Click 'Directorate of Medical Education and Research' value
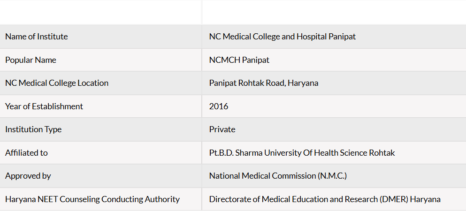 click(x=293, y=199)
